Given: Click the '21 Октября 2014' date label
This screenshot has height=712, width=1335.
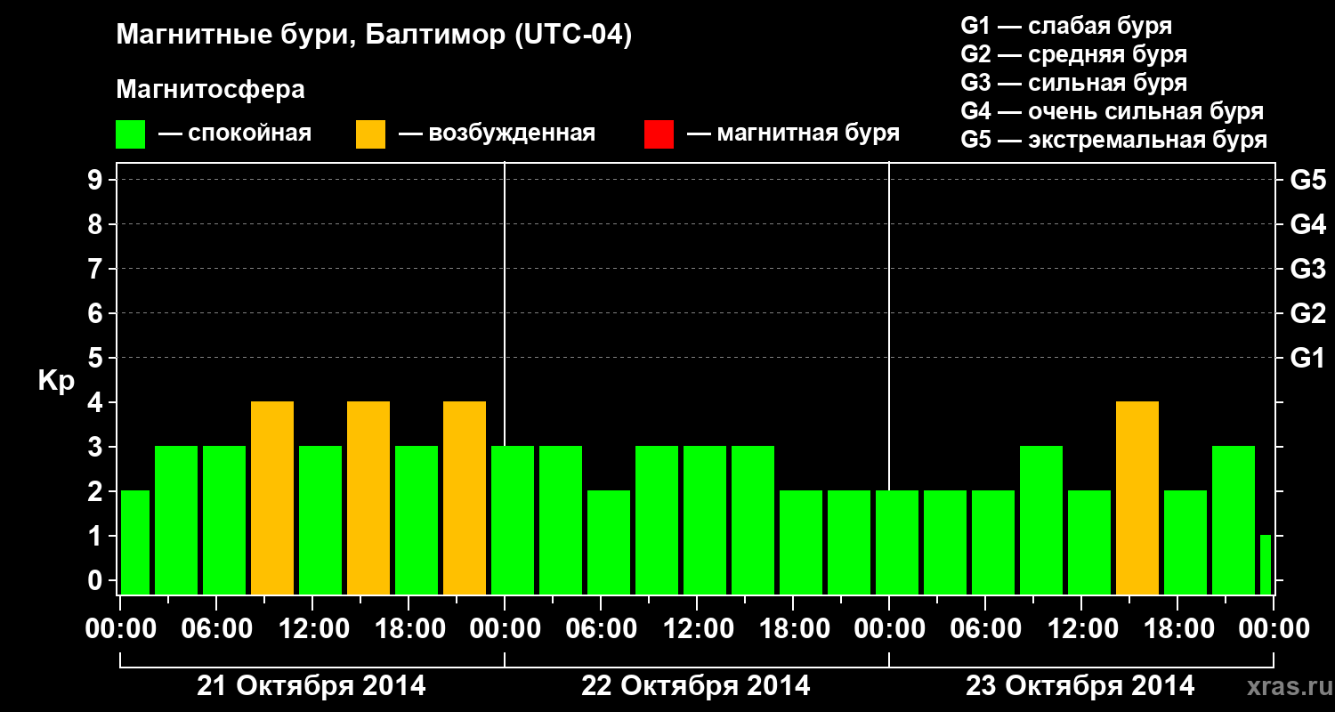Looking at the screenshot, I should (x=311, y=686).
